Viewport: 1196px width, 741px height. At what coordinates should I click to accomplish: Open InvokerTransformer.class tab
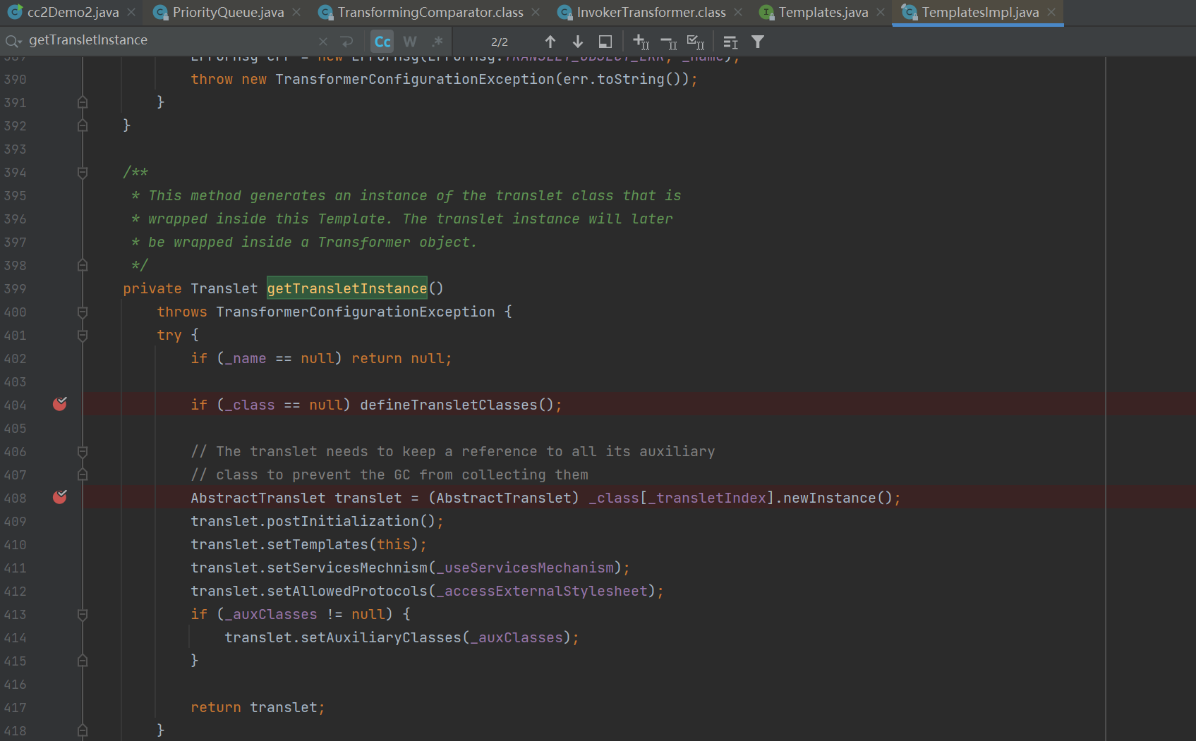tap(651, 12)
